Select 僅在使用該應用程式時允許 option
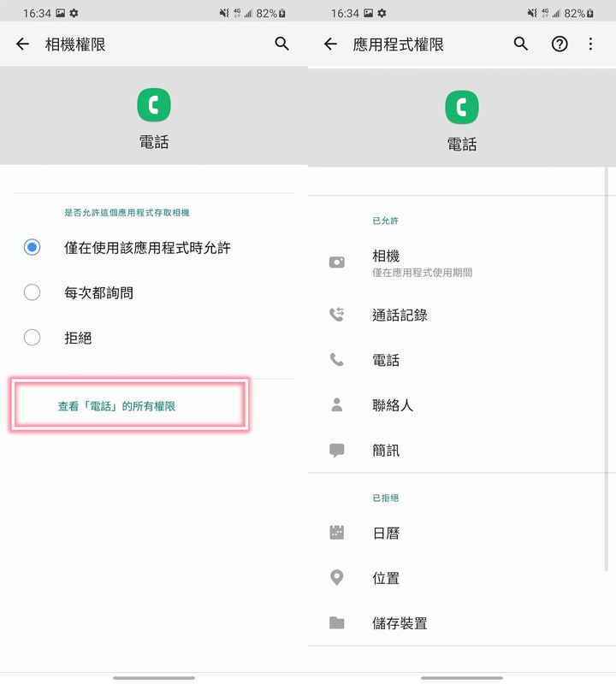The image size is (616, 684). [128, 246]
